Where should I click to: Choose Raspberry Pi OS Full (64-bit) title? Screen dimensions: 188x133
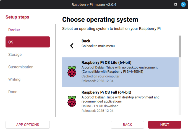pos(106,92)
